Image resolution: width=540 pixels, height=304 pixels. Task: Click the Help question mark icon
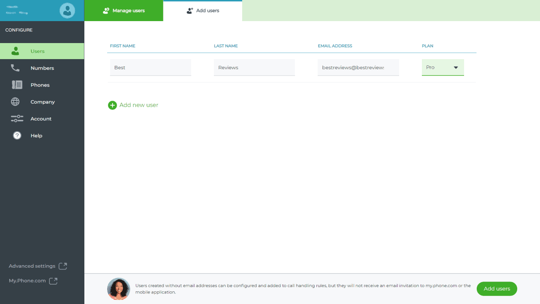click(17, 136)
